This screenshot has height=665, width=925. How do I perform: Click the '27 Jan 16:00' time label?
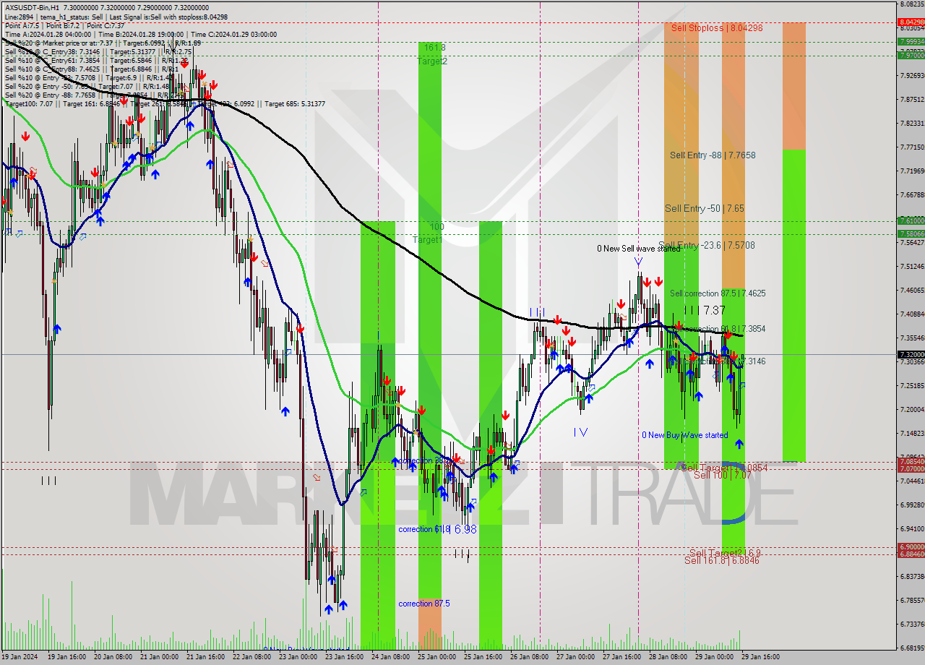click(x=621, y=657)
